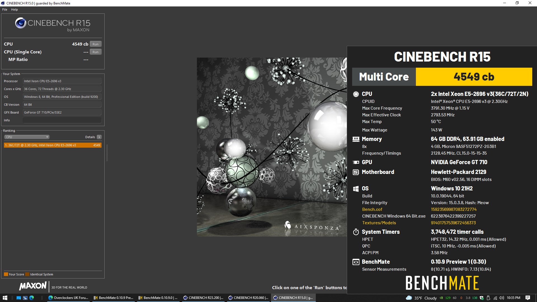Image resolution: width=537 pixels, height=302 pixels.
Task: Switch to CINEBENCH R20.060 taskbar window
Action: 248,298
